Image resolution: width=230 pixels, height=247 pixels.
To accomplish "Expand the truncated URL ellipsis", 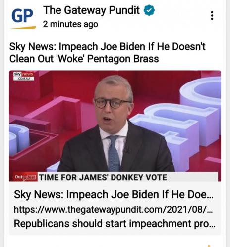I will (x=210, y=212).
